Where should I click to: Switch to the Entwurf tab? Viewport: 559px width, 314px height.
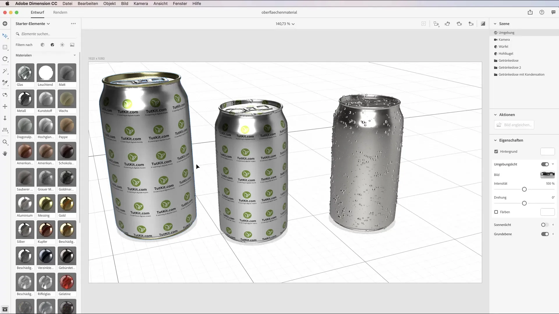[38, 12]
